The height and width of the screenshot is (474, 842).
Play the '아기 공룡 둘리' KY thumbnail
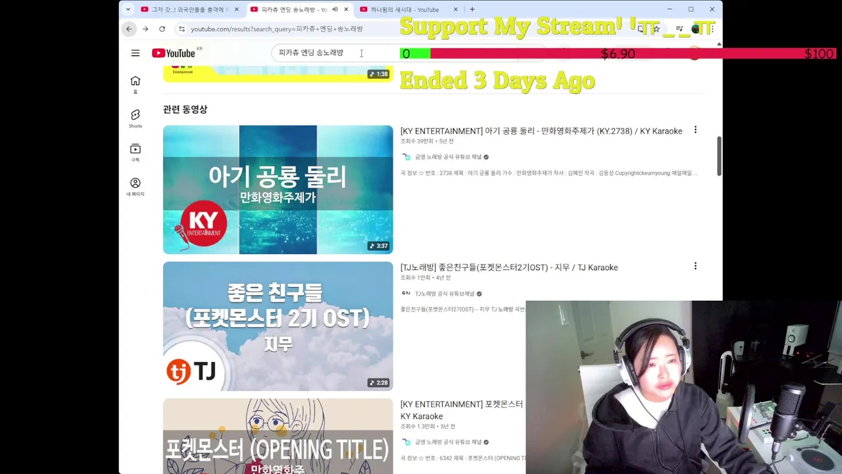[x=278, y=190]
